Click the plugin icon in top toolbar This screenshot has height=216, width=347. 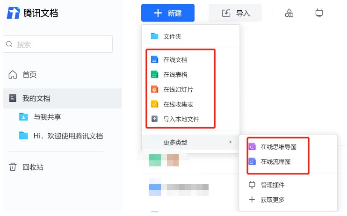point(319,13)
